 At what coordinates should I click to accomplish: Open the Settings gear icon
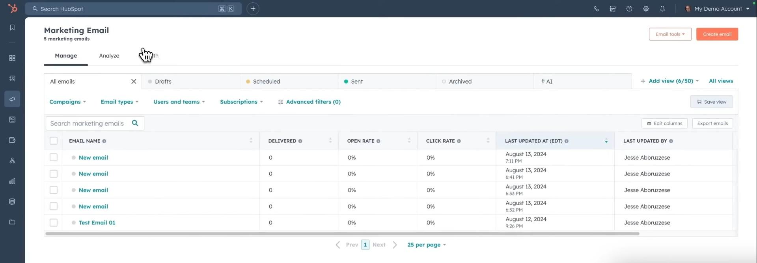[646, 9]
